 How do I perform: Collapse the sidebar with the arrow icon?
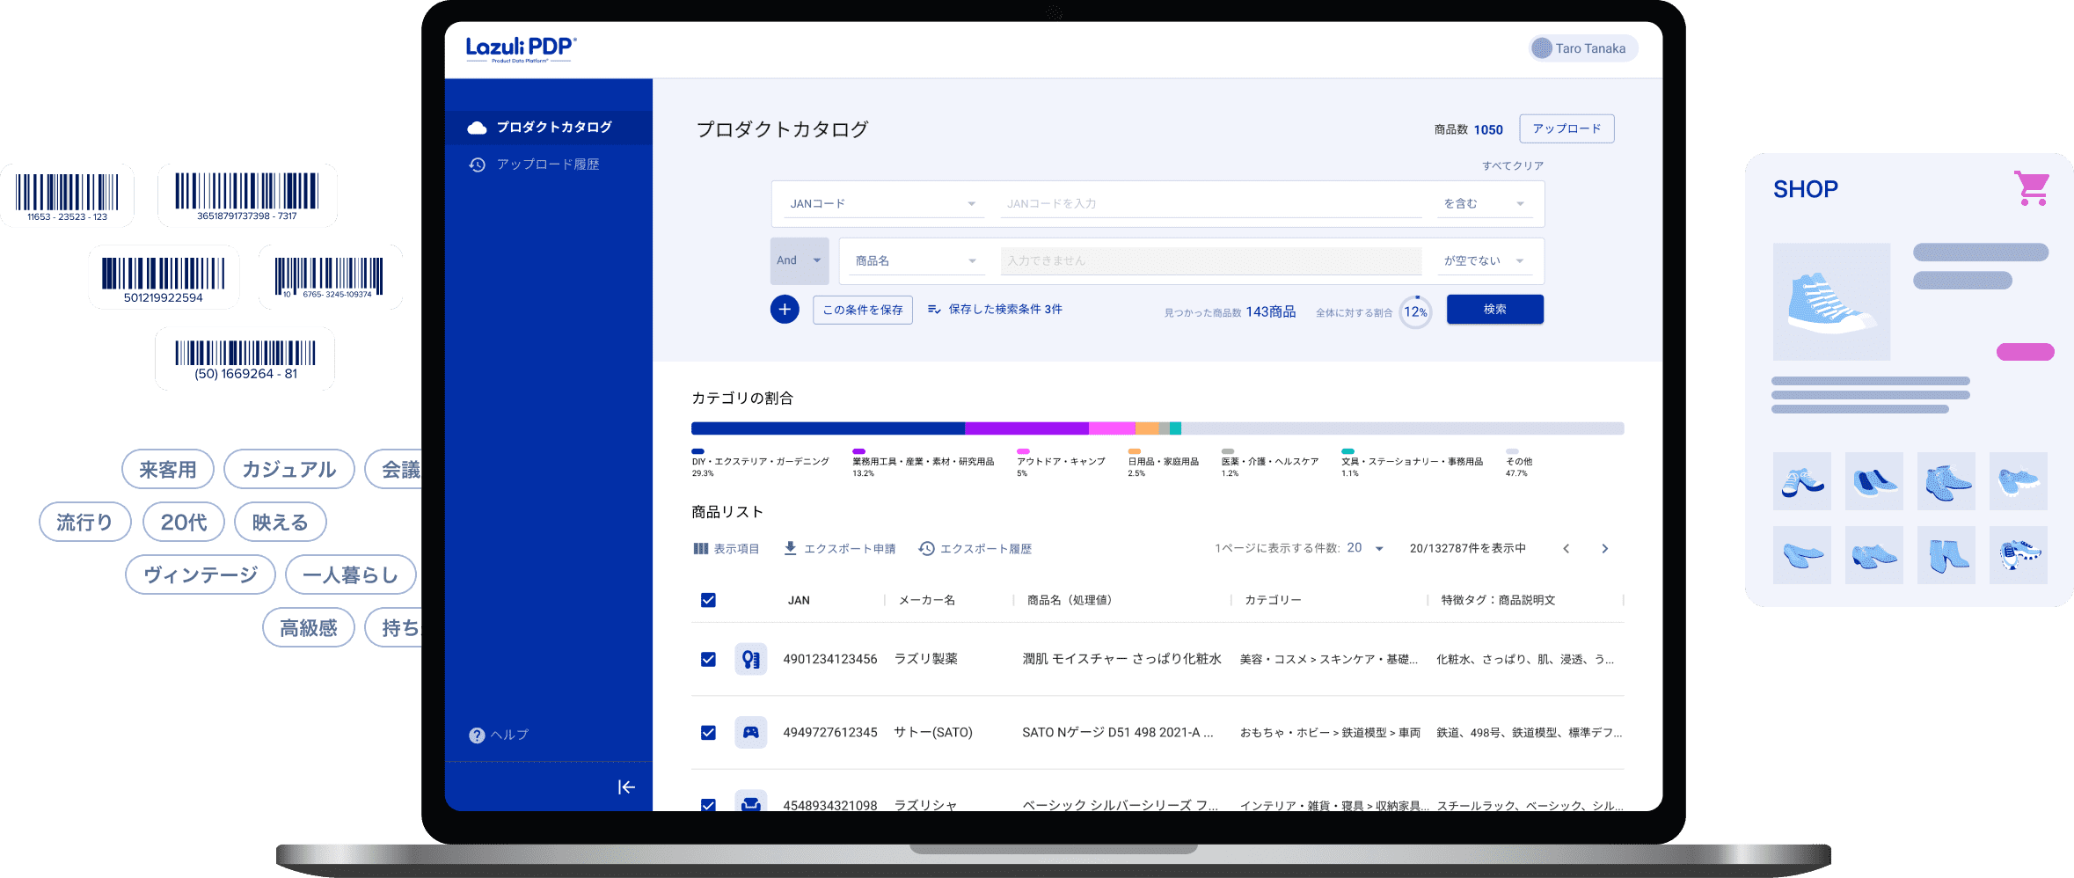coord(625,787)
